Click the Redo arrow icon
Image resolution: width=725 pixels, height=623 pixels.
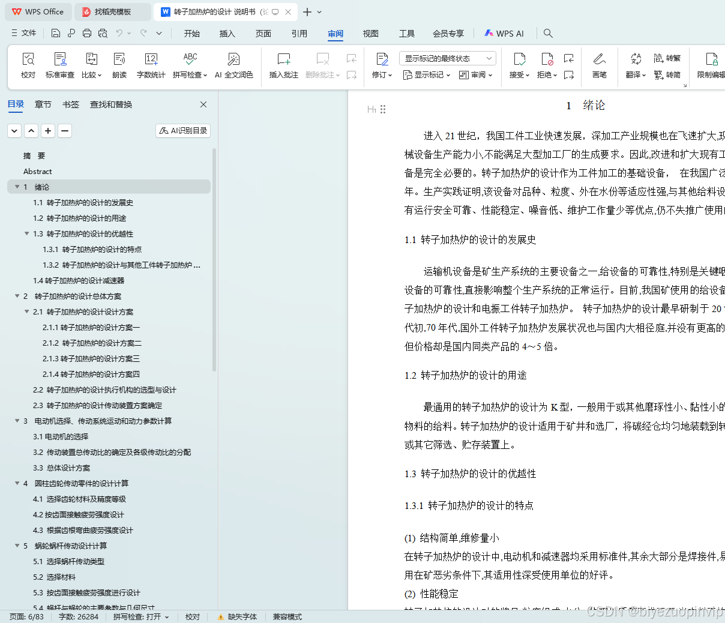click(x=143, y=33)
